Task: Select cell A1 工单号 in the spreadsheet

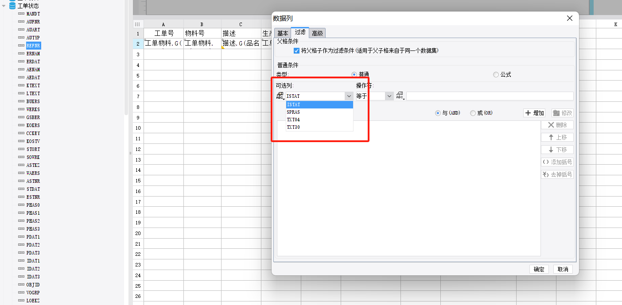Action: click(163, 33)
